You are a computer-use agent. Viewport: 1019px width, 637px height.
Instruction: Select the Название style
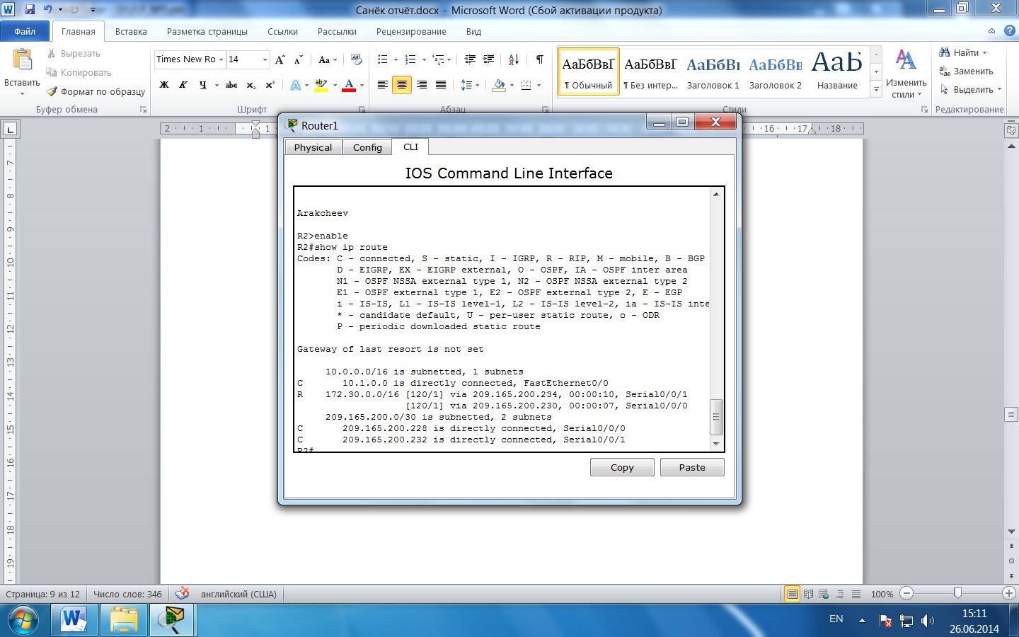coord(837,71)
